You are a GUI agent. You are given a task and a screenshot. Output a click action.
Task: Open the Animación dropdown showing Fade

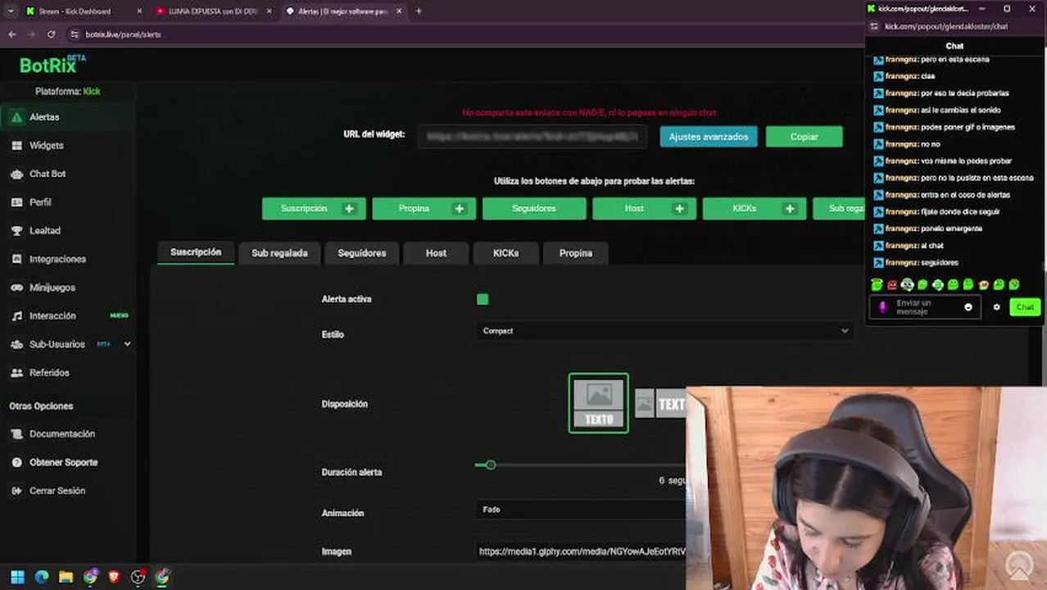click(x=581, y=510)
